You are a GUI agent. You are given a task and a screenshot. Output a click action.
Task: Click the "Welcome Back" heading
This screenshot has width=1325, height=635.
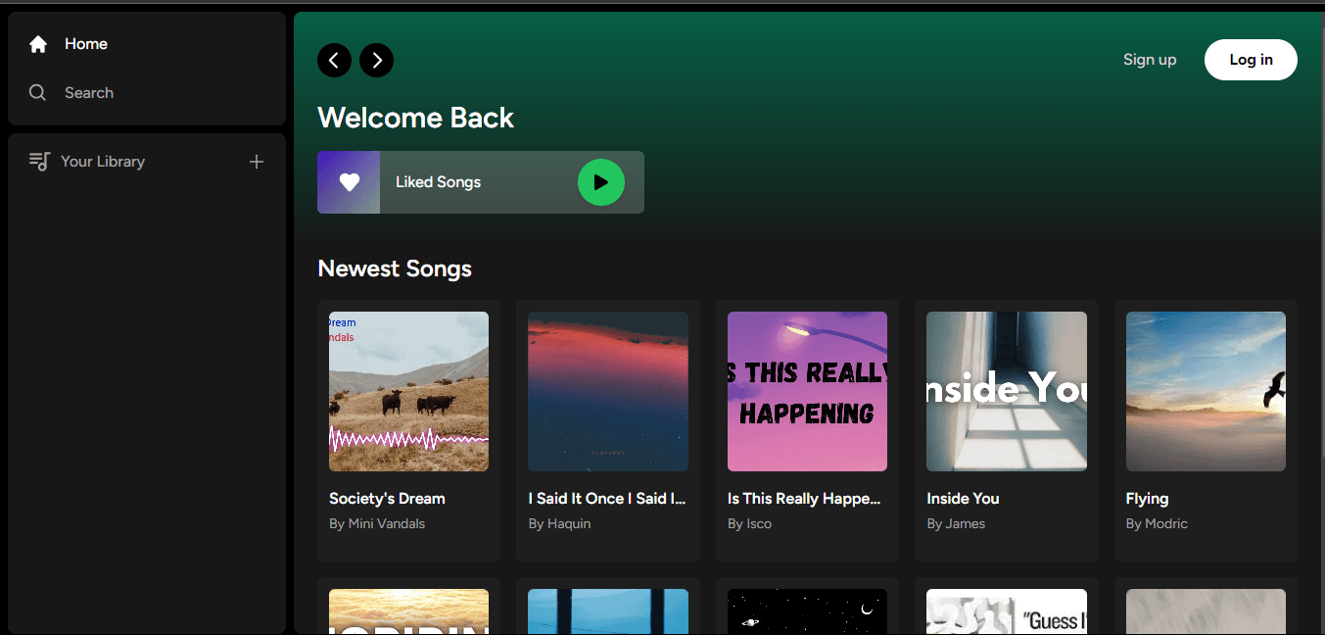pos(415,118)
